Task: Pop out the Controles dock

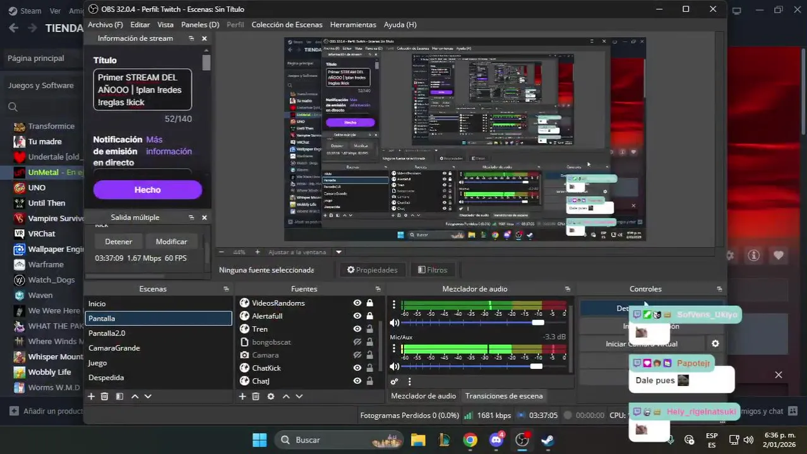Action: [x=719, y=289]
